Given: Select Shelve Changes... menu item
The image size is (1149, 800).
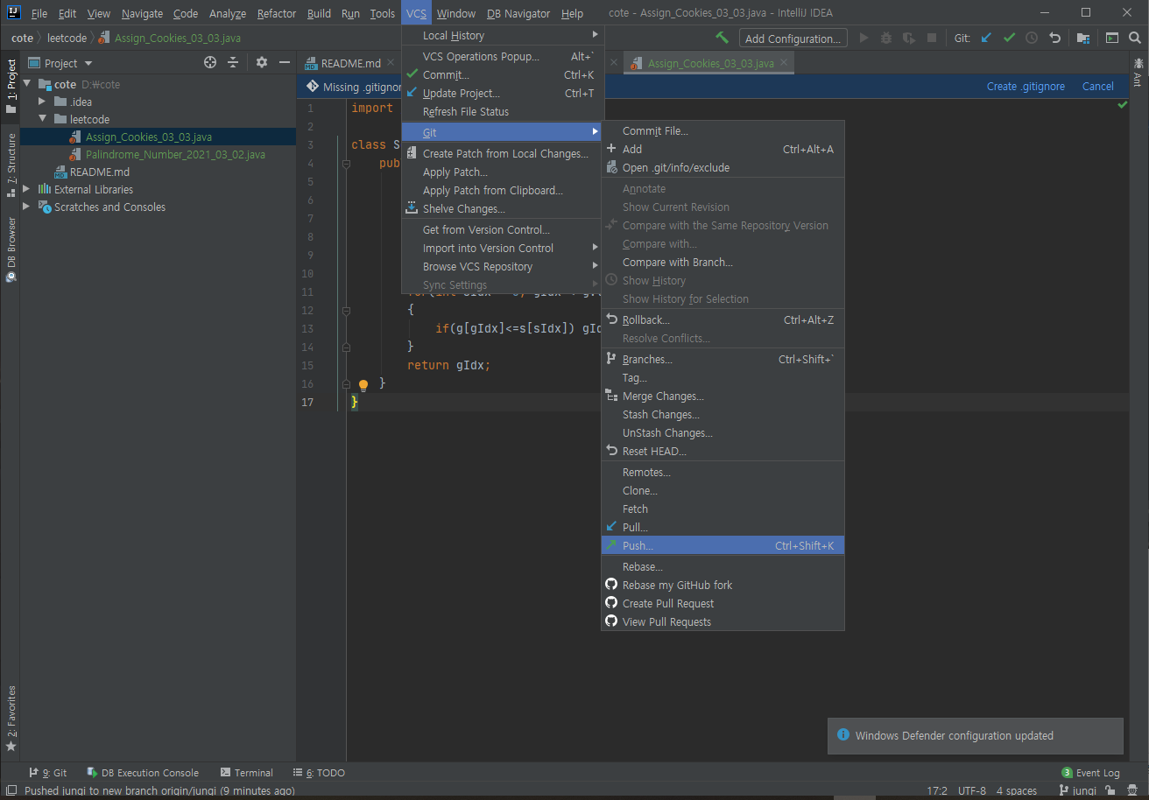Looking at the screenshot, I should point(503,208).
